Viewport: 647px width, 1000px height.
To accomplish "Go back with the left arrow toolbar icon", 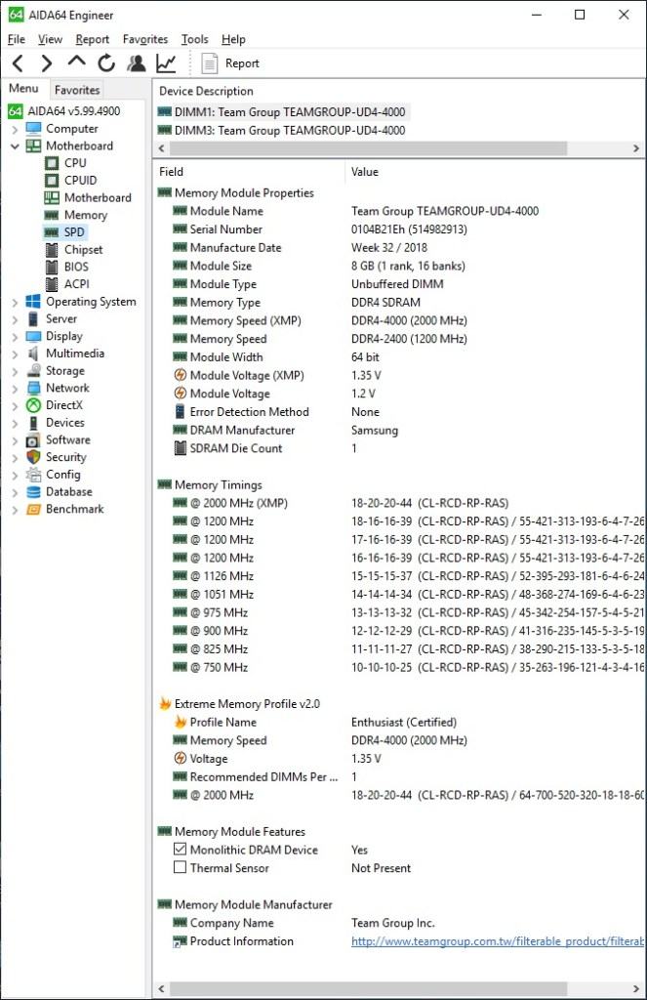I will (18, 63).
